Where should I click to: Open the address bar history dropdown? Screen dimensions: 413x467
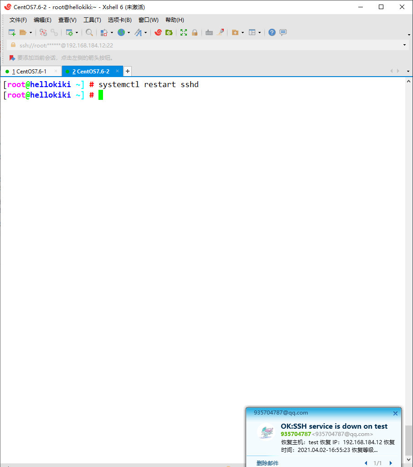404,45
